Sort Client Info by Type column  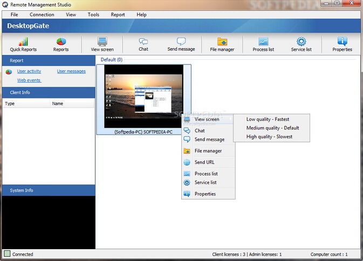pos(26,104)
